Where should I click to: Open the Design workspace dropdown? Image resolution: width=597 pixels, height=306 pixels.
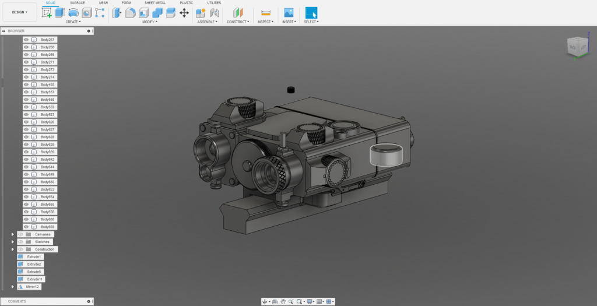pos(20,12)
